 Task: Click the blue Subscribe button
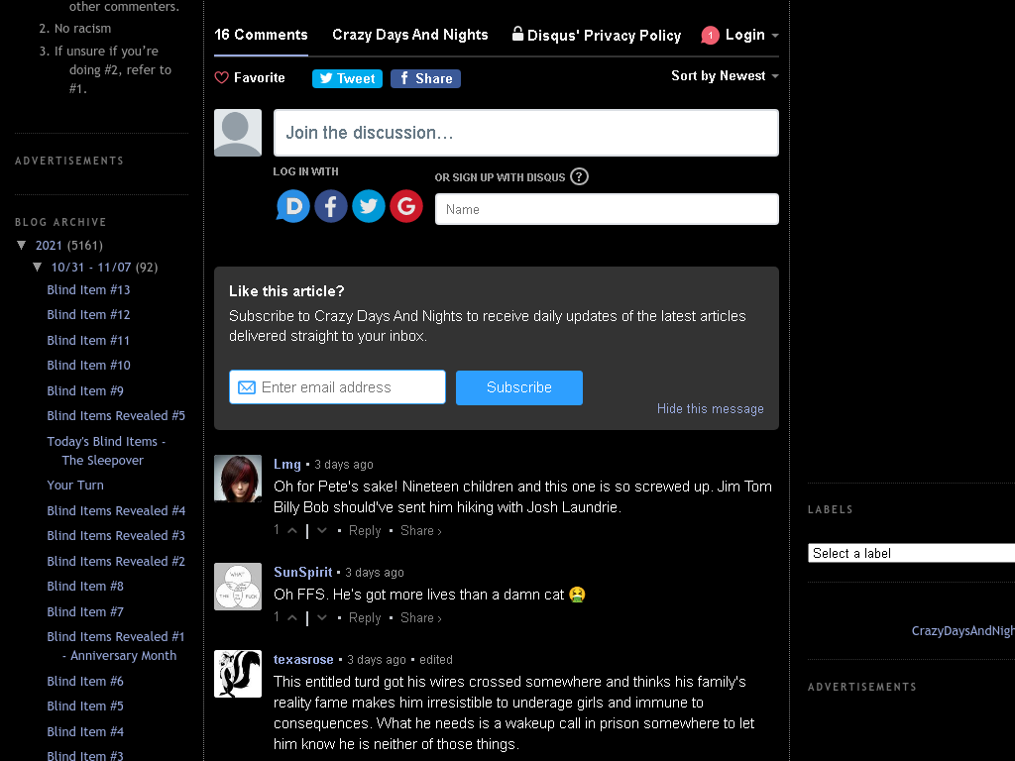[519, 387]
